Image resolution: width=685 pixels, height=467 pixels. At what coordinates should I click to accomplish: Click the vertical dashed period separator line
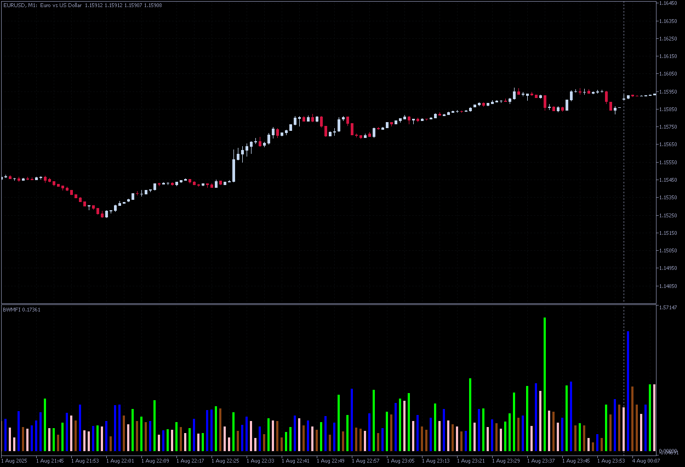pos(624,164)
